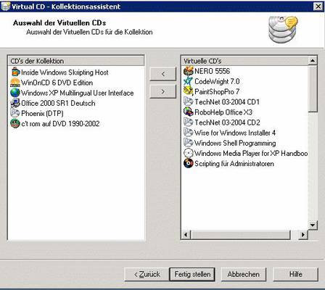Image resolution: width=325 pixels, height=290 pixels.
Task: Click the Inside Windows Skripting Host icon
Action: click(15, 72)
